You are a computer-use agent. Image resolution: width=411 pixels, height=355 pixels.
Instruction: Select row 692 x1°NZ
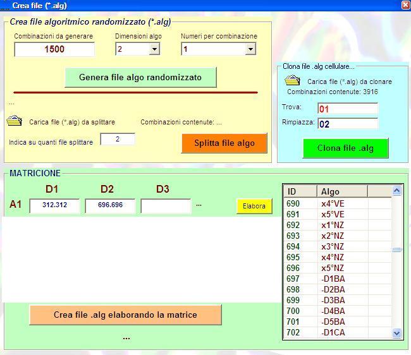[338, 225]
